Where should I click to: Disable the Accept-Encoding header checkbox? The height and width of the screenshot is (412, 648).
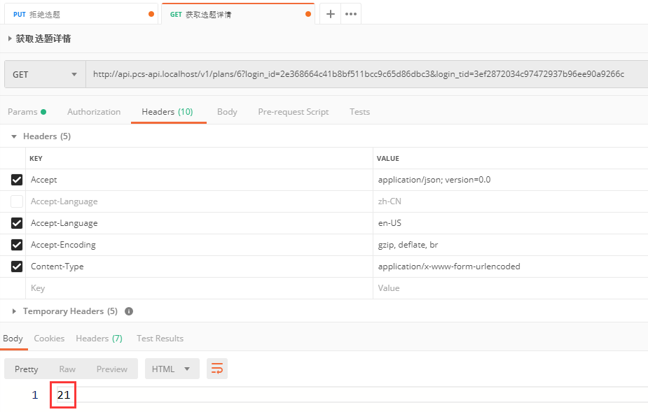(x=17, y=245)
